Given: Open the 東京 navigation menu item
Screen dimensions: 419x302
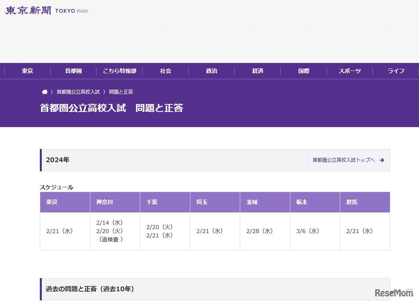Looking at the screenshot, I should (x=27, y=71).
